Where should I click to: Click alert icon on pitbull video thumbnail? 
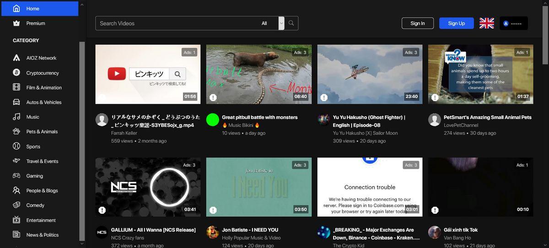pos(213,97)
